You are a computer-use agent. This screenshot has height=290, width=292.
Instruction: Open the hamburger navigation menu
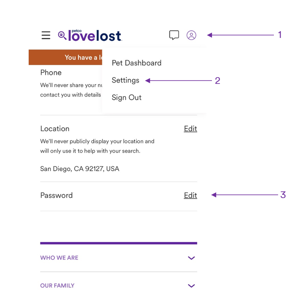pos(46,35)
